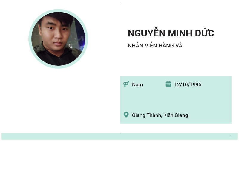Select the circular profile photo
The image size is (239, 179).
click(x=58, y=39)
